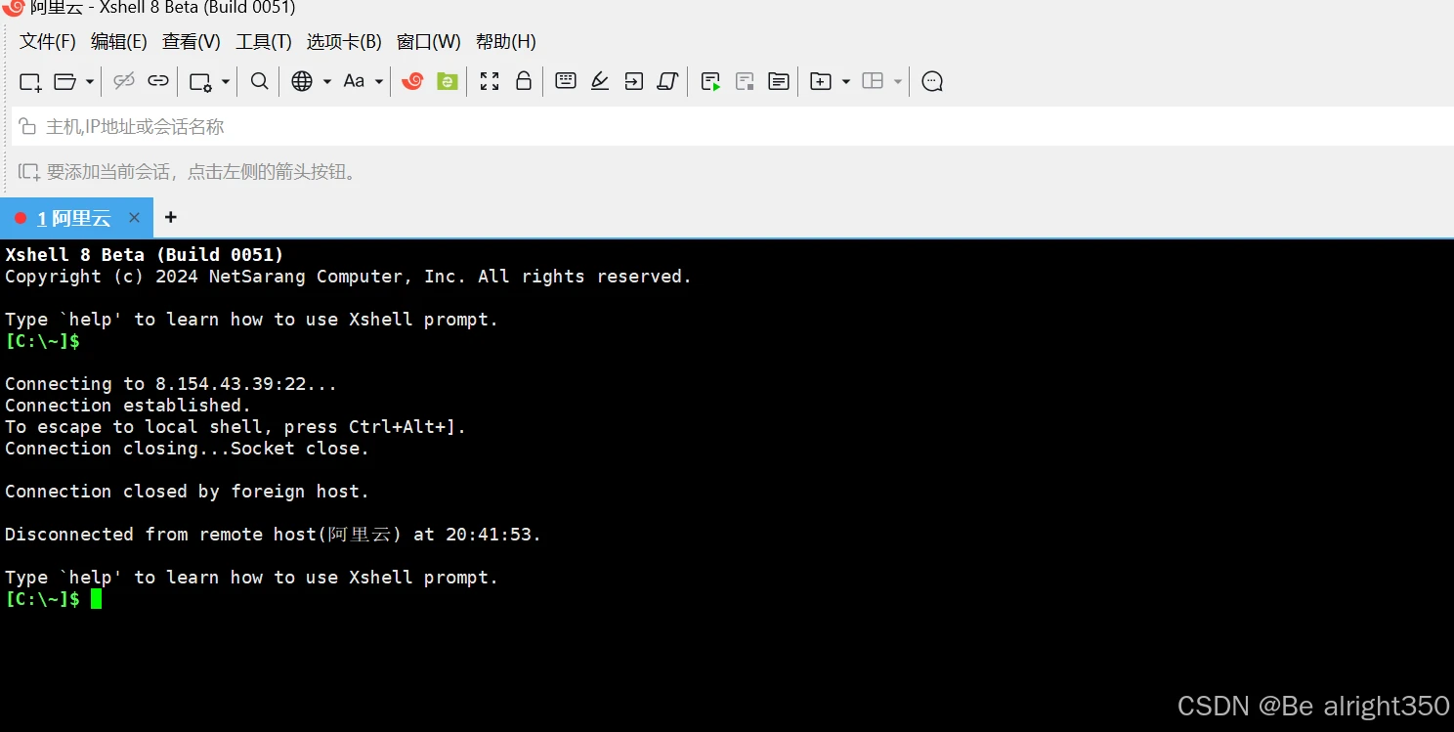The width and height of the screenshot is (1454, 732).
Task: Click the stop logging icon
Action: point(745,82)
